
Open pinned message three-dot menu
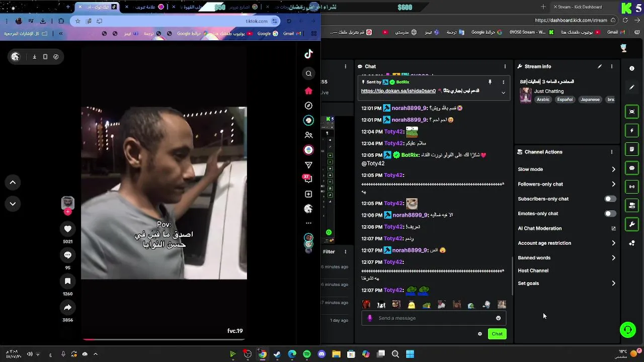pos(503,82)
